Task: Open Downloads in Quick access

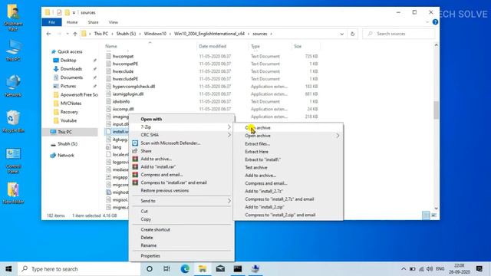Action: (71, 69)
